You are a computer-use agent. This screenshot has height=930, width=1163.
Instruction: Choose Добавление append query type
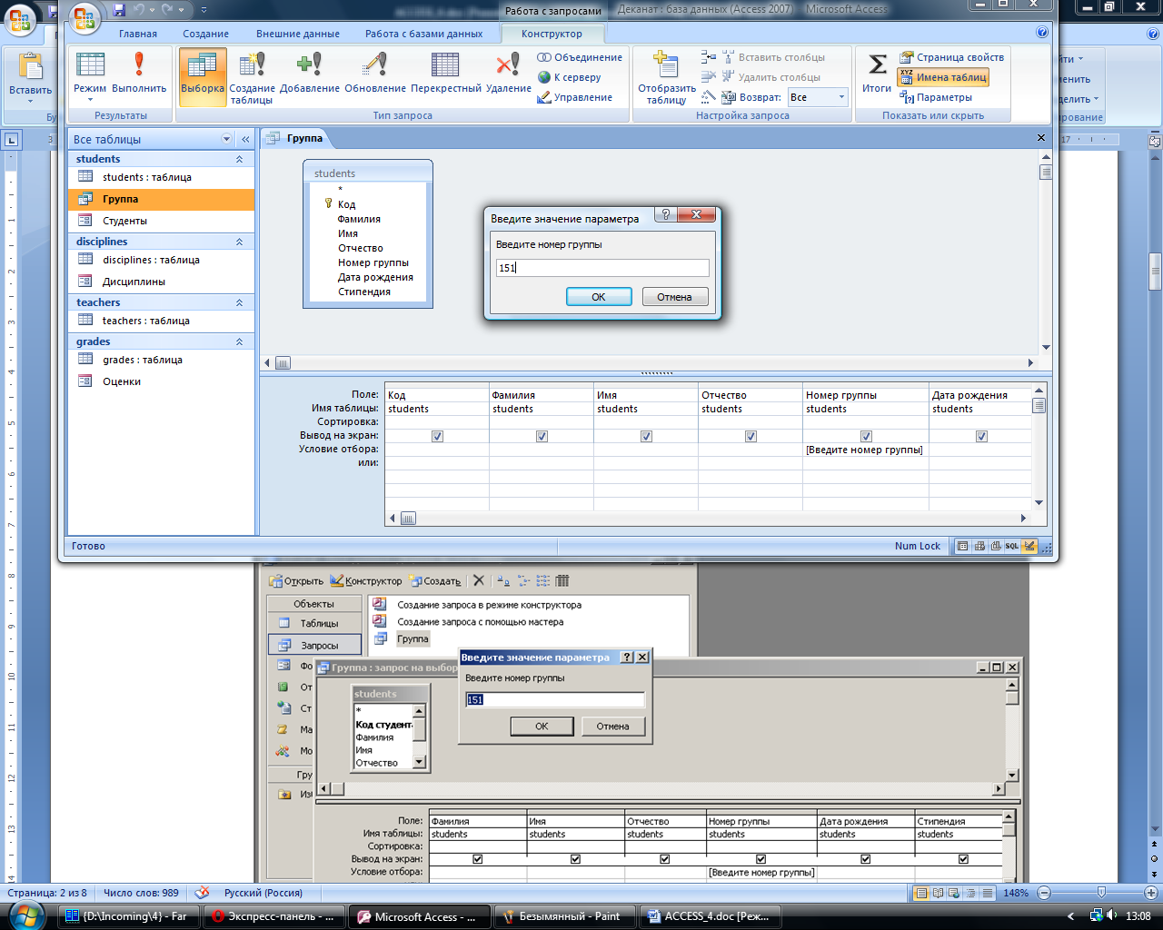[310, 74]
